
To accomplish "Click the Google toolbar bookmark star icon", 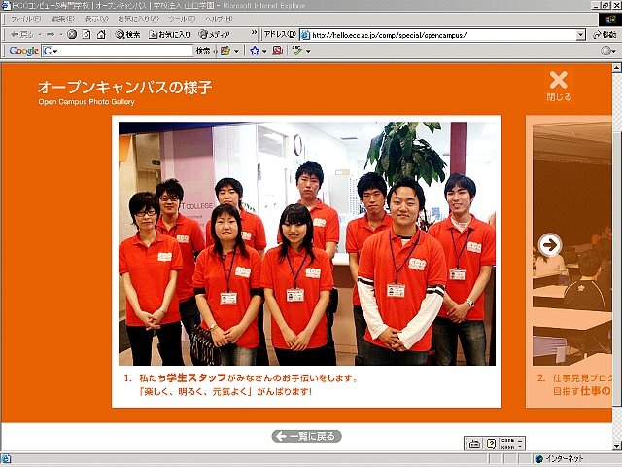I will pyautogui.click(x=254, y=51).
